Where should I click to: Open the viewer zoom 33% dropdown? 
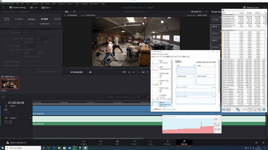point(68,12)
